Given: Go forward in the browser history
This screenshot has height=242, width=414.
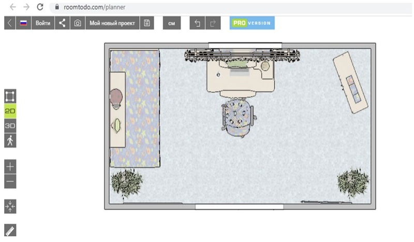Looking at the screenshot, I should 26,7.
